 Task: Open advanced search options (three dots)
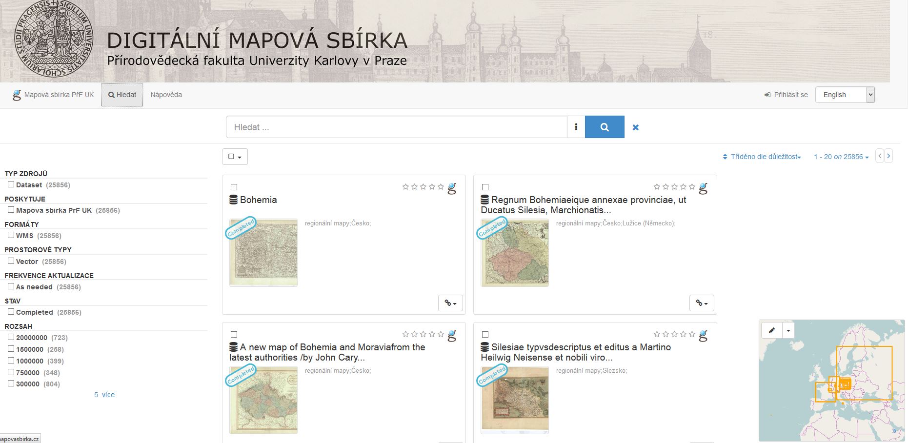[576, 127]
